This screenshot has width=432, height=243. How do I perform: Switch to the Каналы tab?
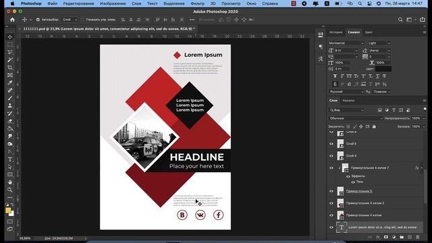[348, 101]
